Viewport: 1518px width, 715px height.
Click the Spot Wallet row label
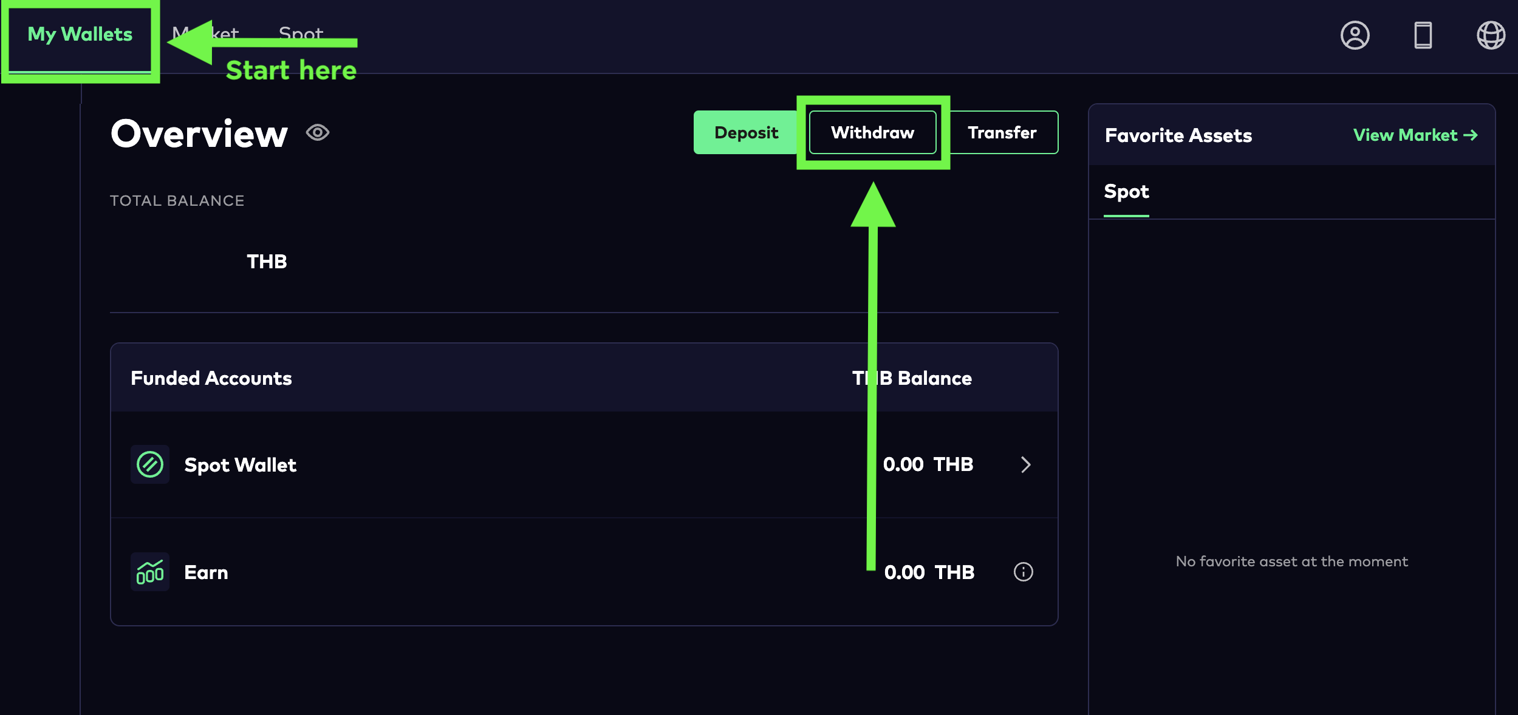[240, 465]
